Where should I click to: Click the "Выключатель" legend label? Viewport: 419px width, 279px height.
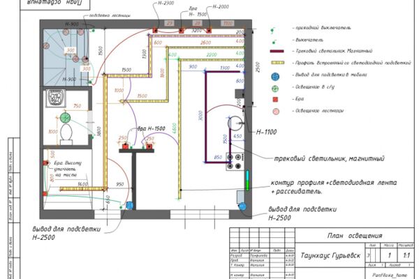click(x=308, y=40)
